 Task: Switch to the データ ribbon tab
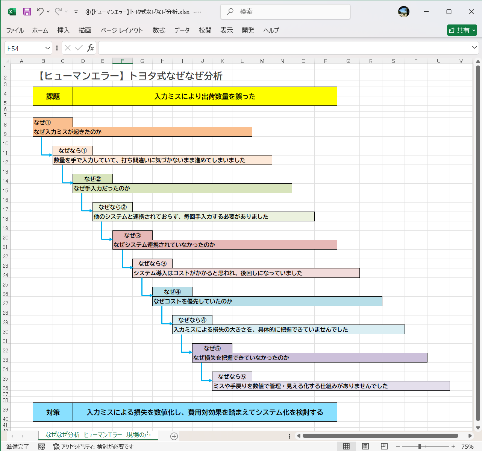click(x=182, y=30)
